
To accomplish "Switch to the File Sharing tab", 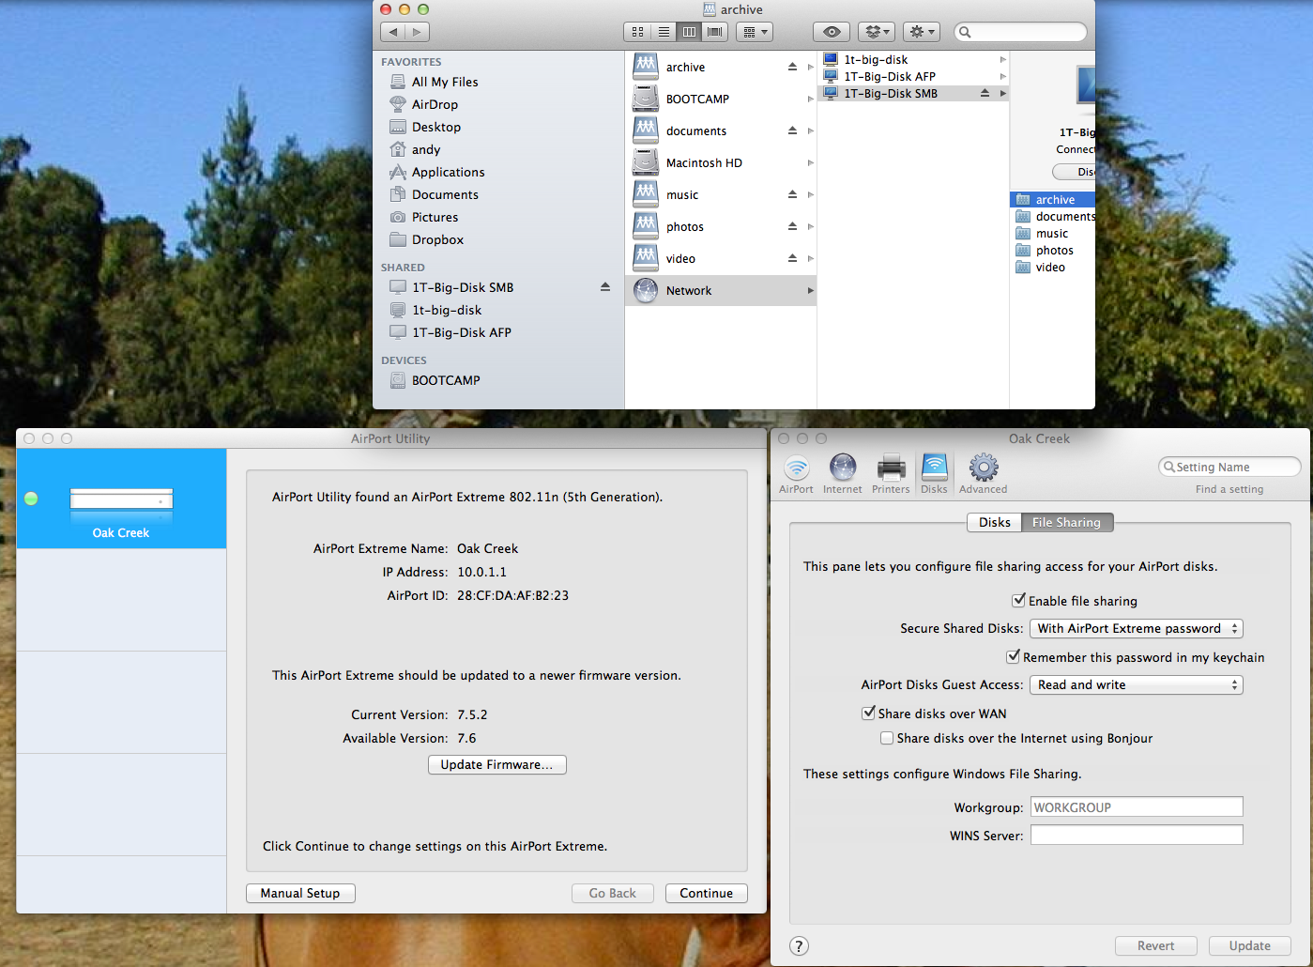I will click(x=1067, y=522).
